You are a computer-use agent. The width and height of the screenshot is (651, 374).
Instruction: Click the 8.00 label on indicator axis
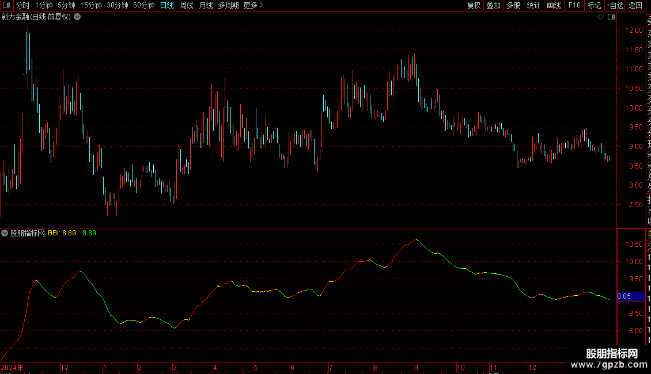(635, 331)
